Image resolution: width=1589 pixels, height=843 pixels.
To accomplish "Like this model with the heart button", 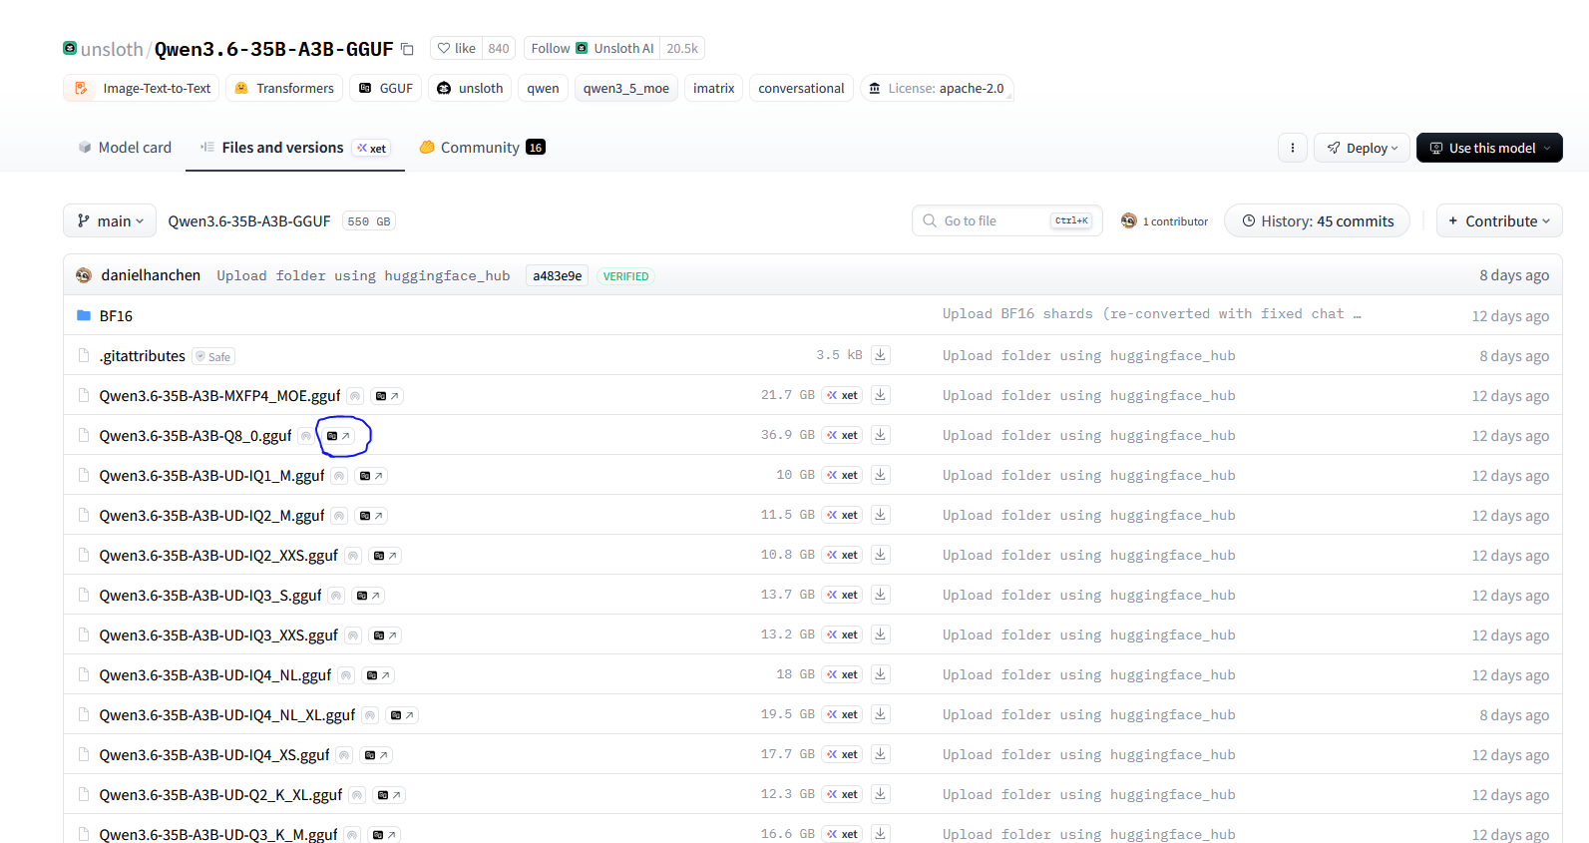I will coord(456,48).
